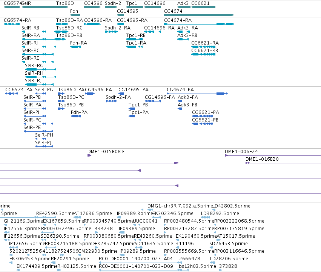Select the Tpc1-RB transcript label
Viewport: 321px width, 272px height.
pos(136,35)
